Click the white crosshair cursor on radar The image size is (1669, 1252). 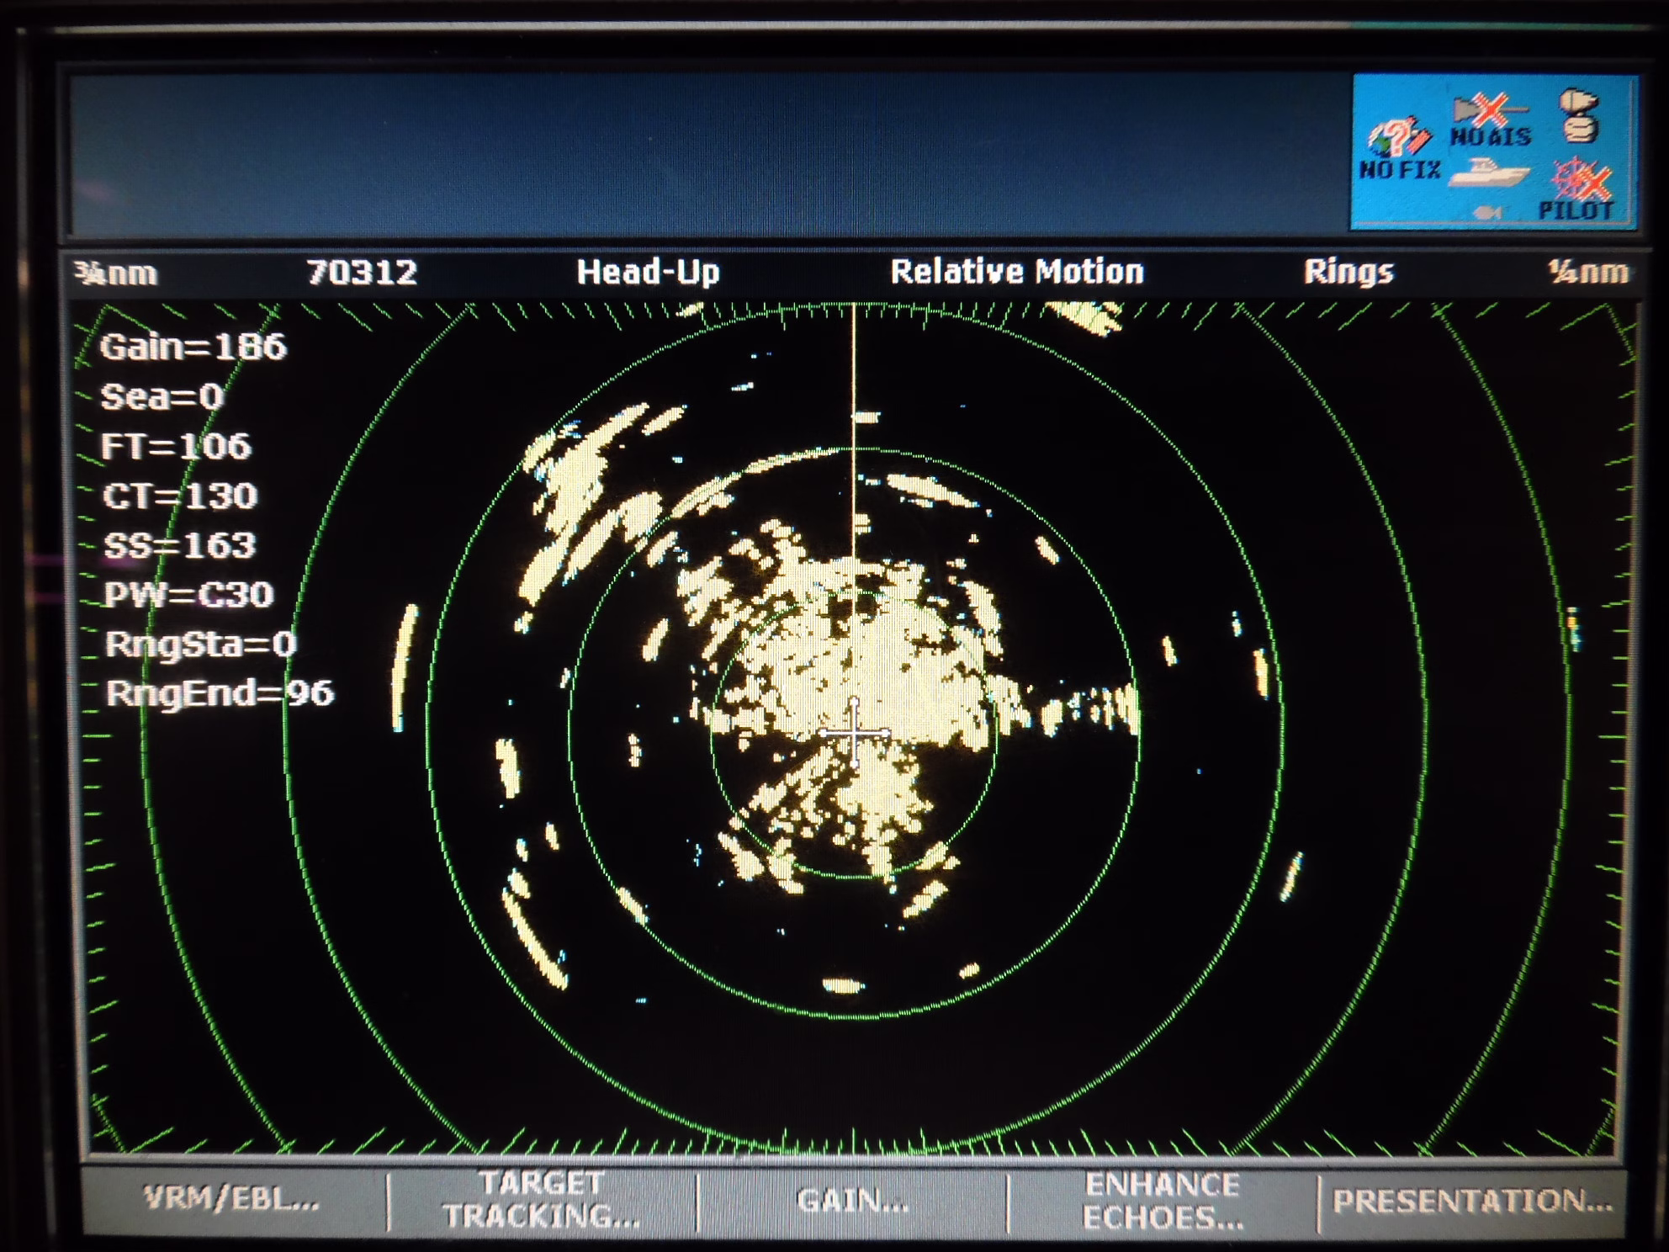point(854,734)
